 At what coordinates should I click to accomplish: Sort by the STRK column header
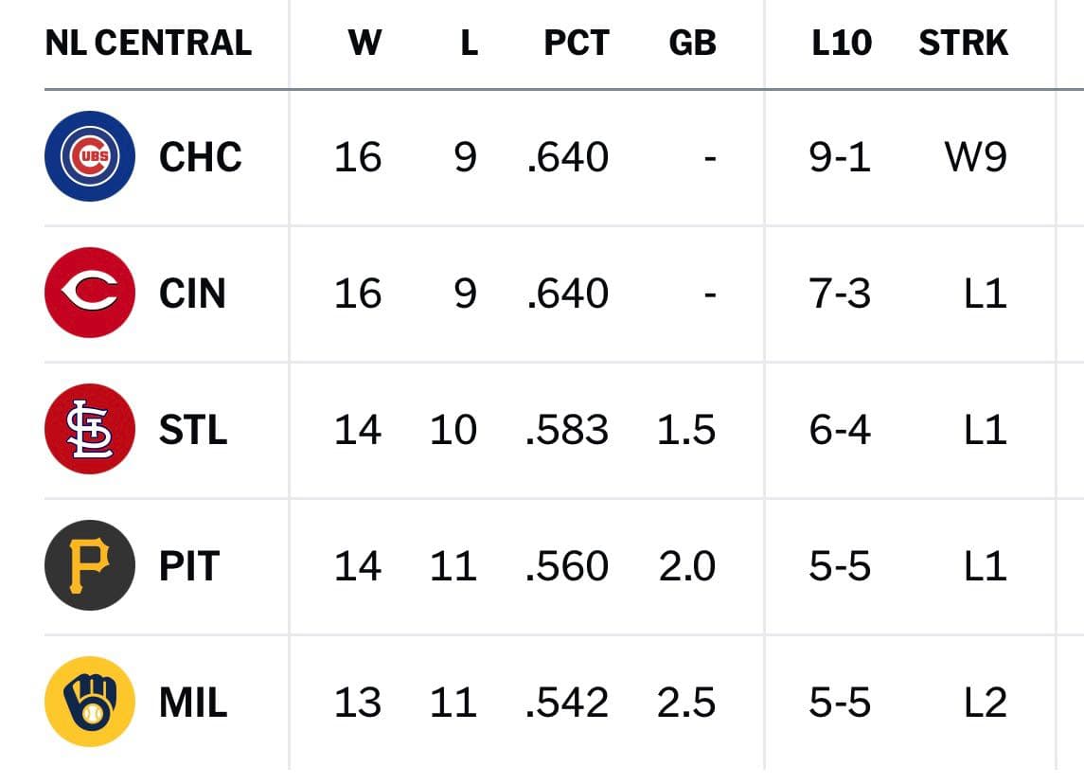tap(963, 43)
